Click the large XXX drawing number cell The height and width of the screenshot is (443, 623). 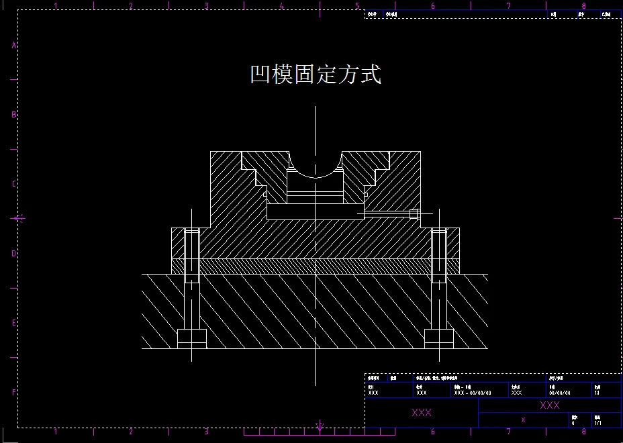549,405
